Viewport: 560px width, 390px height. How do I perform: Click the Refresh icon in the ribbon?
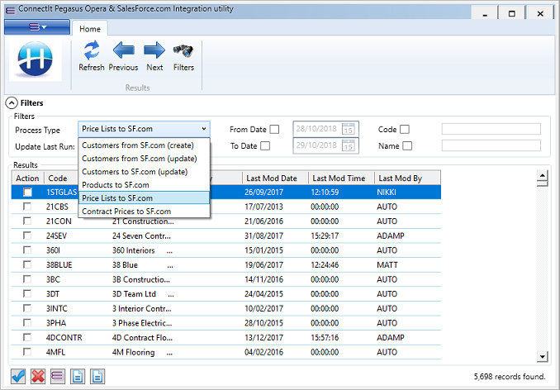pyautogui.click(x=91, y=50)
